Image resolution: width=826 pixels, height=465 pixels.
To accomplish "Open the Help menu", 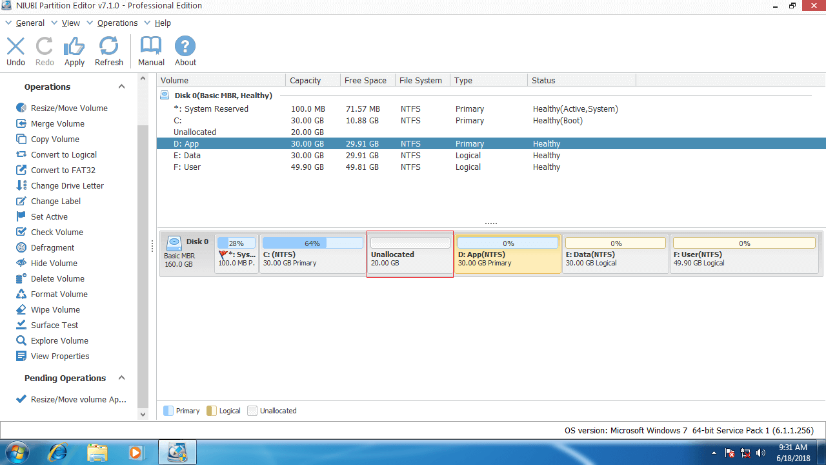I will coord(163,23).
